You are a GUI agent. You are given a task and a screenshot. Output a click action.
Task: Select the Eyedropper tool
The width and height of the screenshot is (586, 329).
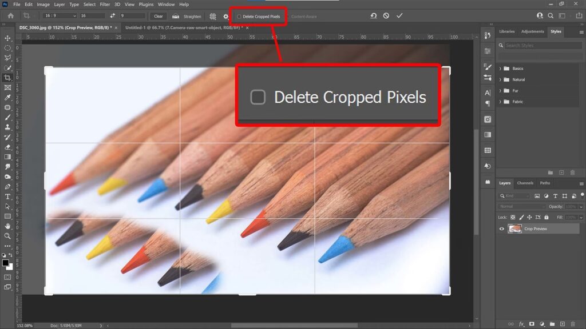[7, 98]
